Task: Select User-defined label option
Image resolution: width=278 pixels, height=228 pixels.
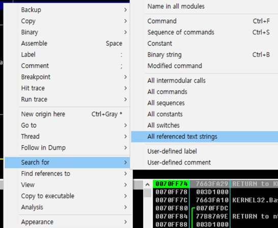Action: coord(205,151)
